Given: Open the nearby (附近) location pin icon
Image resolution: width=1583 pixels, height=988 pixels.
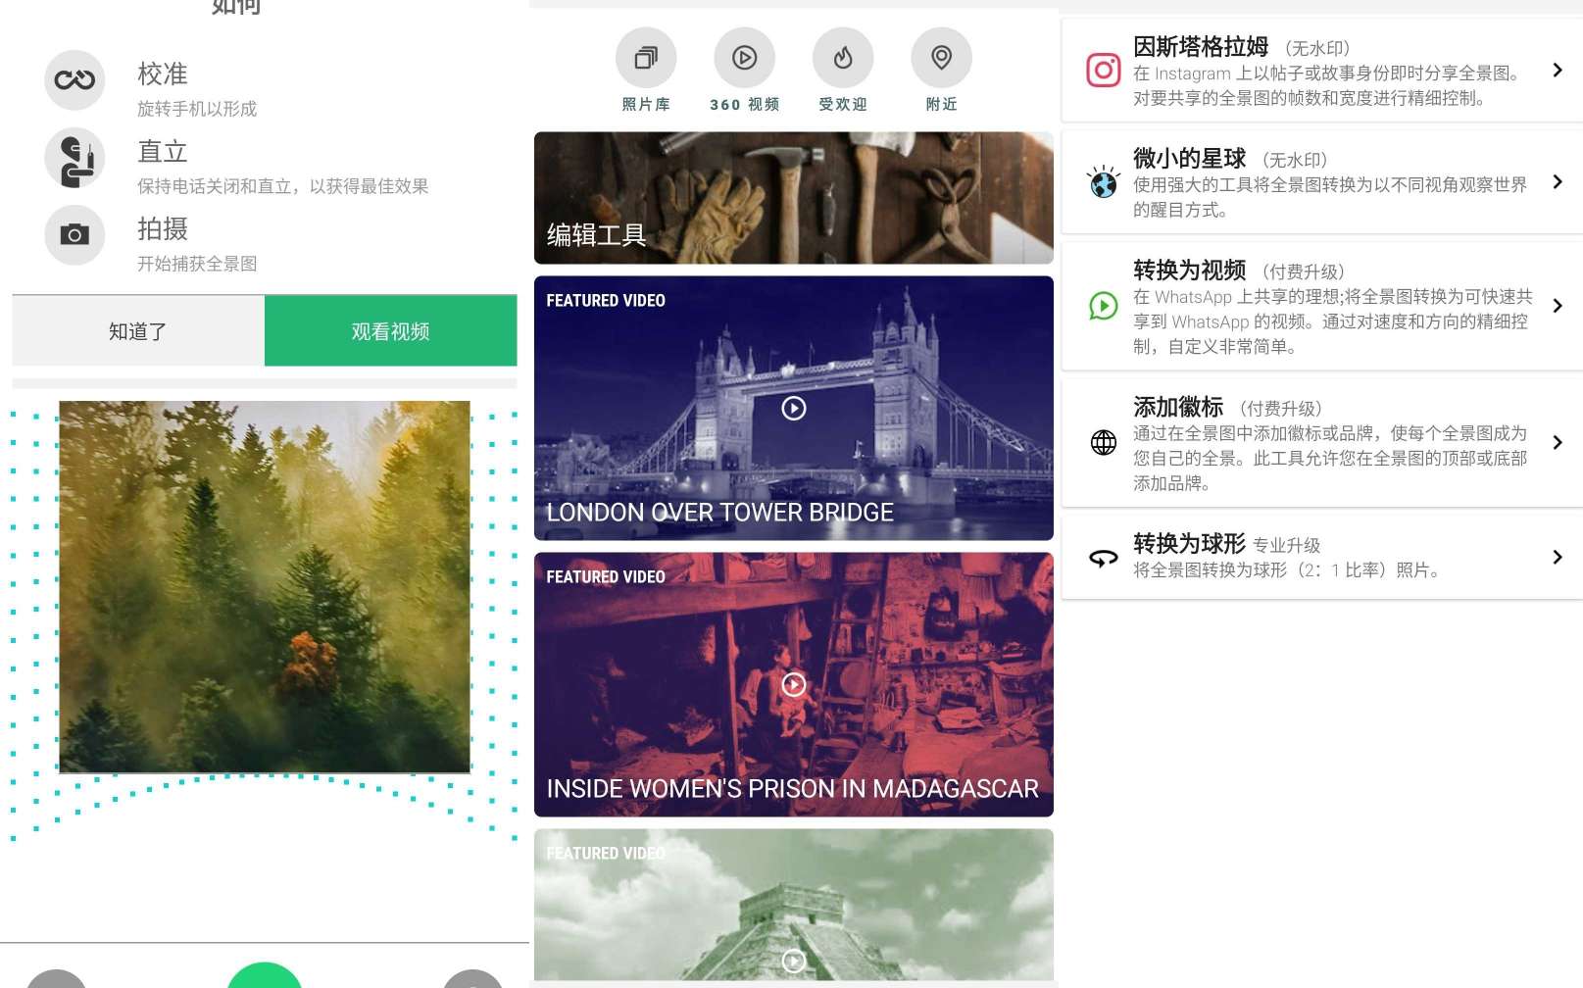Looking at the screenshot, I should coord(941,58).
